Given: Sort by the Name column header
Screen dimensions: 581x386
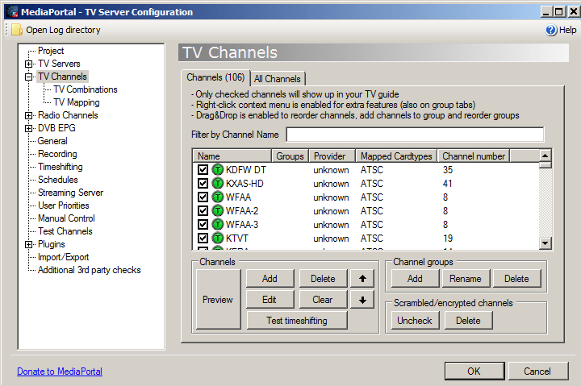Looking at the screenshot, I should [x=232, y=156].
